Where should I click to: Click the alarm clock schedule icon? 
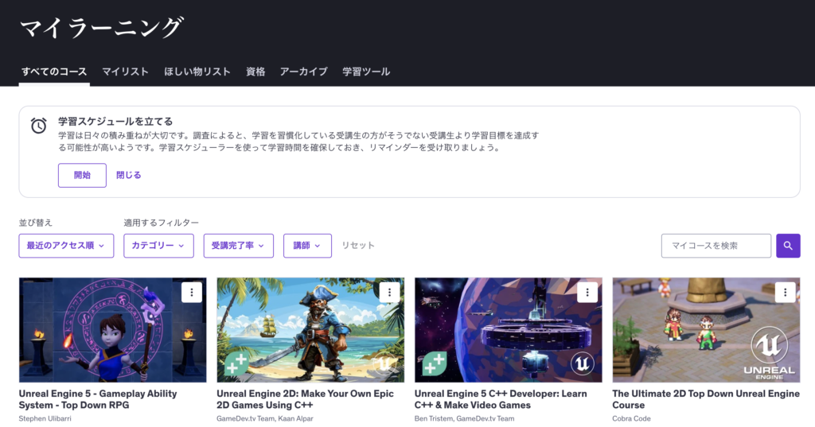click(x=38, y=125)
